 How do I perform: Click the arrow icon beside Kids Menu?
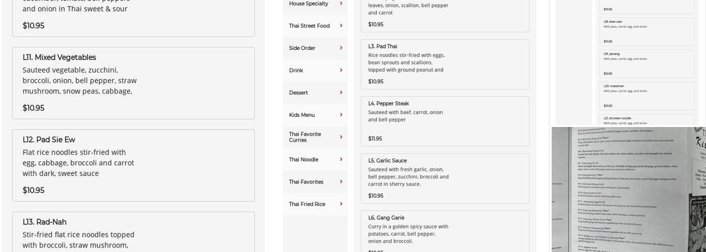tap(341, 115)
